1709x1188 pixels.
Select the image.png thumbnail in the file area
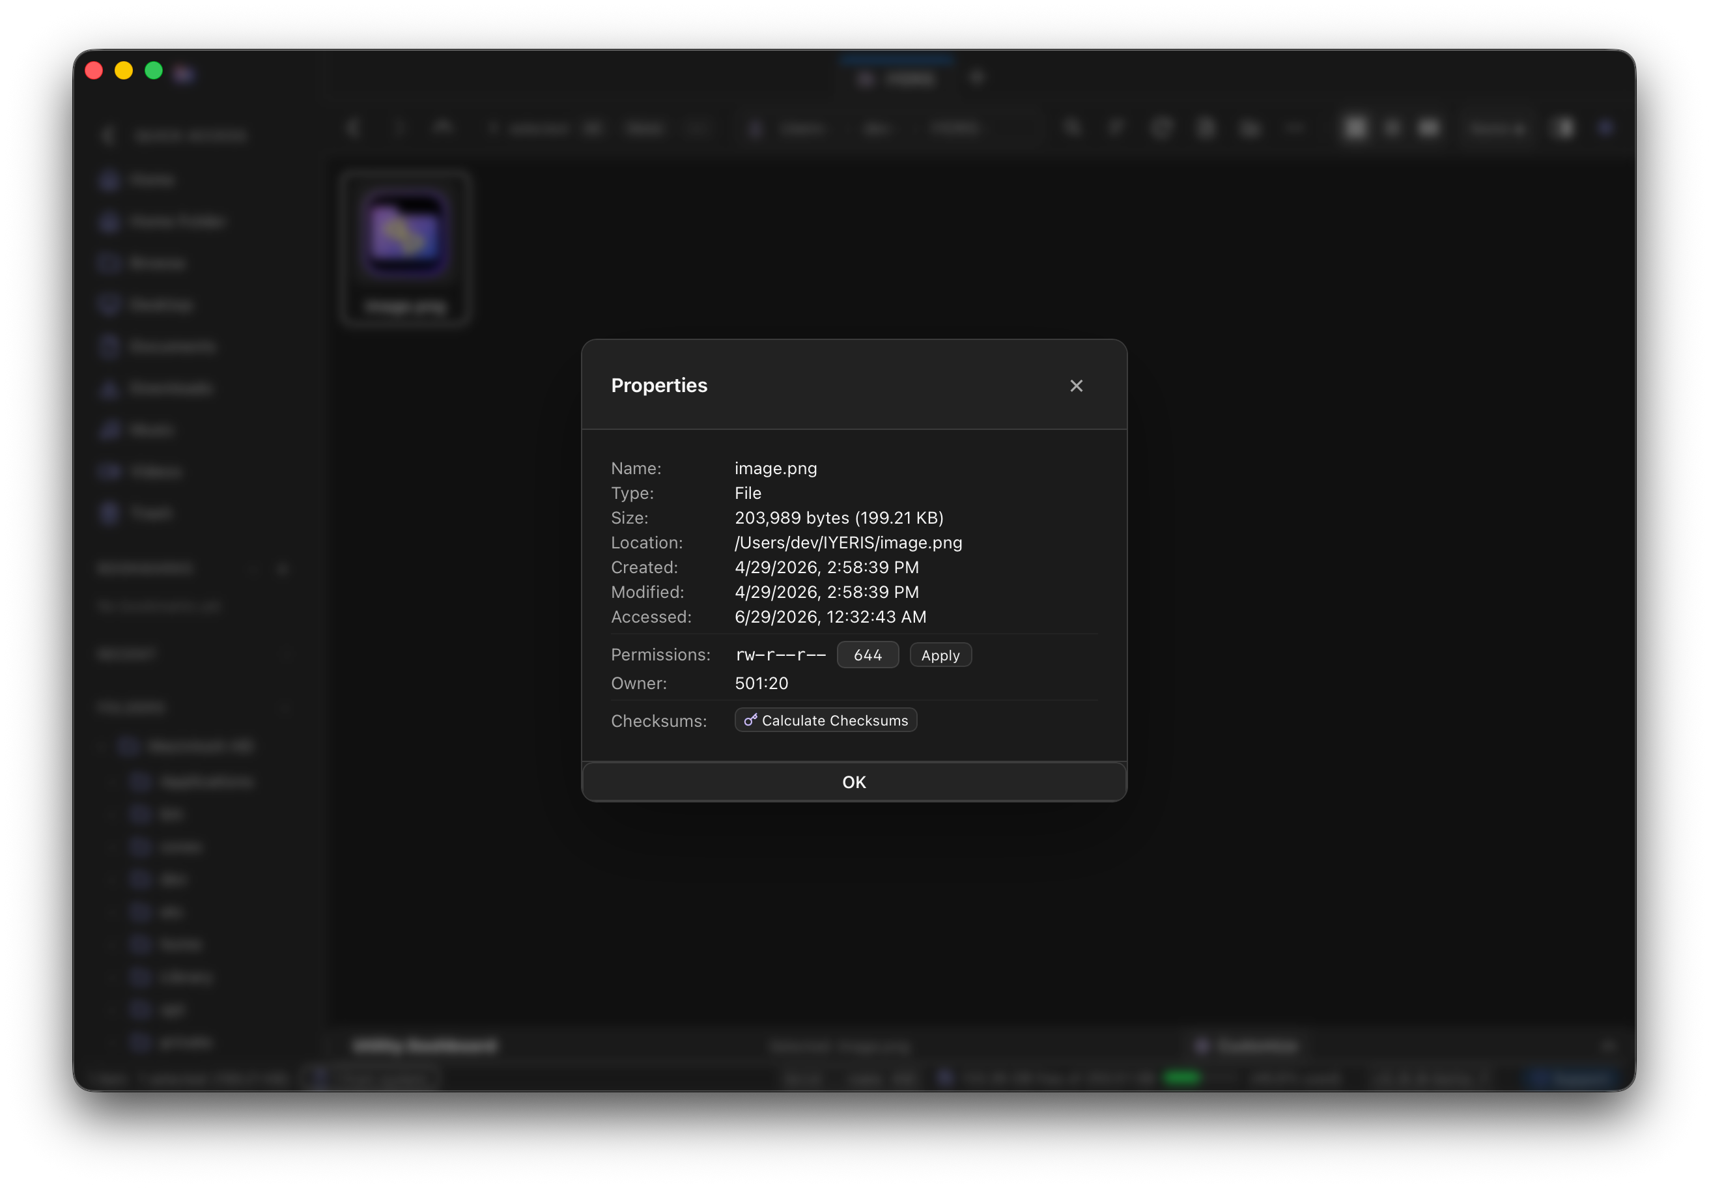click(406, 248)
